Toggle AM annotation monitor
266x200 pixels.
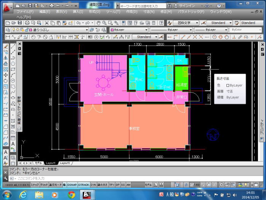(x=128, y=185)
